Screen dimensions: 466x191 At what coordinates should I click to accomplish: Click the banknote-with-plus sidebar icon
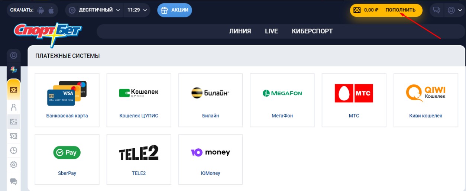(14, 122)
